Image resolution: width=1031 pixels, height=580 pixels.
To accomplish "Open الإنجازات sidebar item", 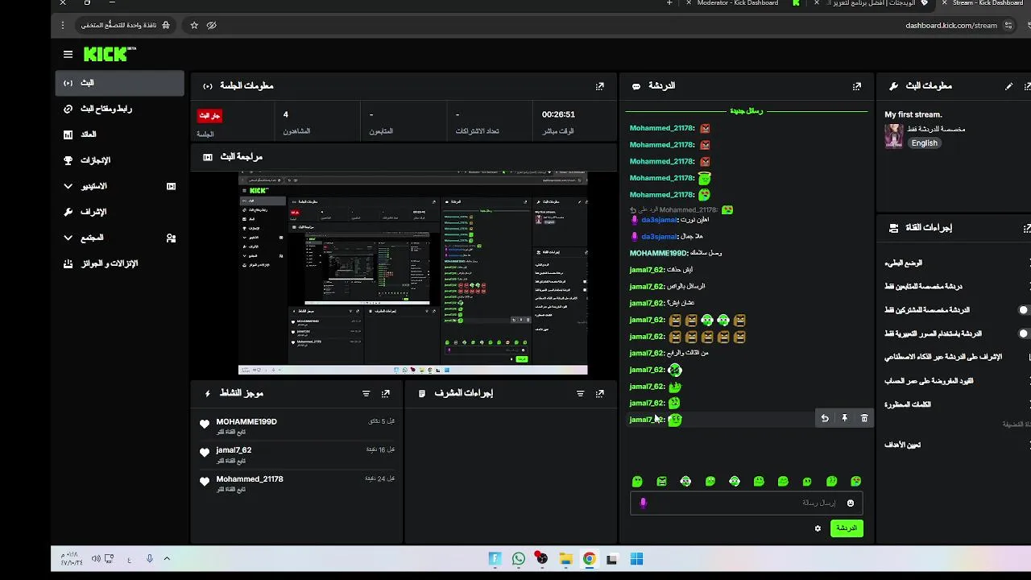I will pos(120,160).
